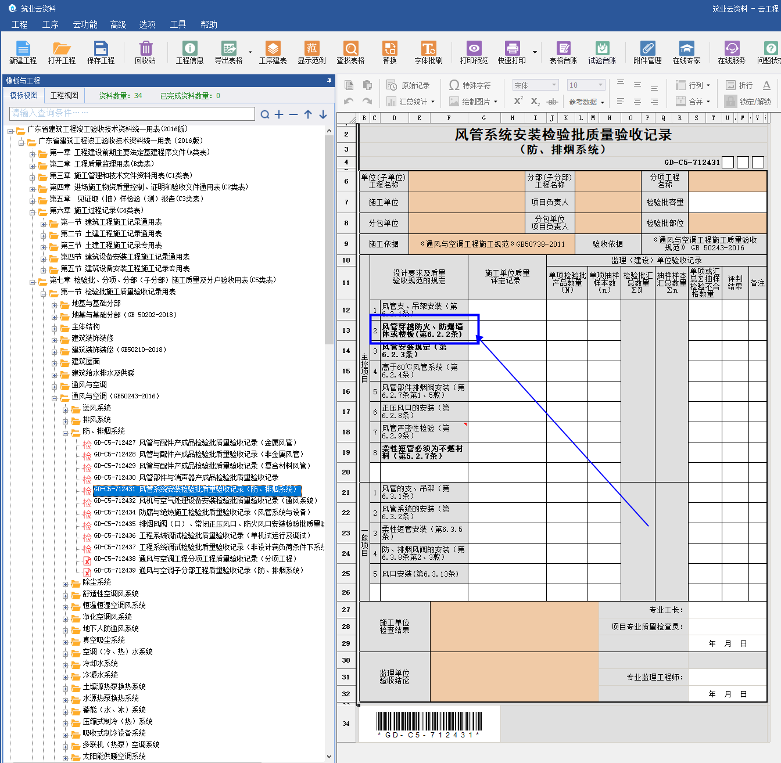Open the 回收站 recycle bin
781x763 pixels.
pyautogui.click(x=145, y=52)
